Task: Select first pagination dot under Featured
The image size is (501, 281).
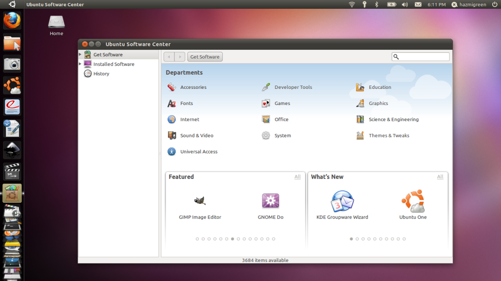Action: 197,239
